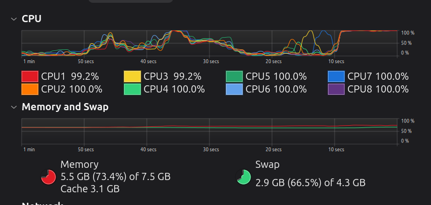Click the red Memory pie chart icon
The image size is (431, 205).
[48, 177]
